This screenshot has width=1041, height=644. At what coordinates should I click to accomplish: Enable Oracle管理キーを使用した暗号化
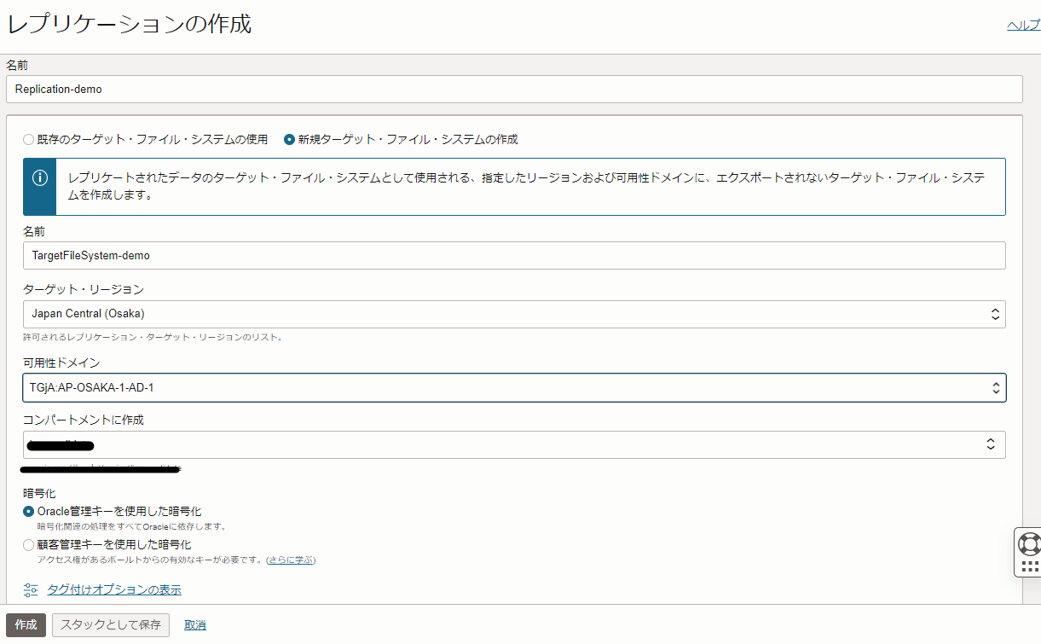26,512
